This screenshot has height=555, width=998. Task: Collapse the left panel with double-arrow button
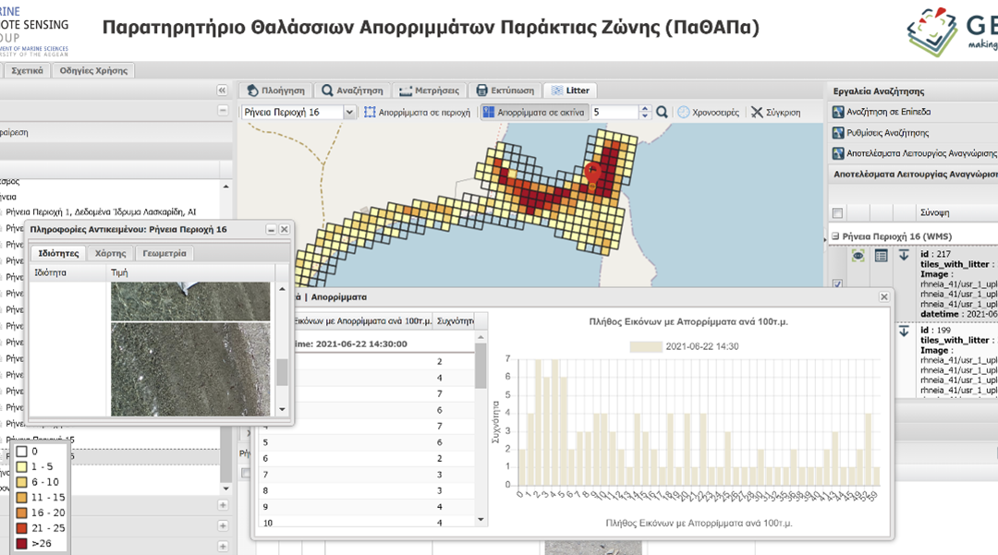click(222, 90)
